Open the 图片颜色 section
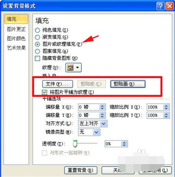The width and height of the screenshot is (175, 177). 16,38
